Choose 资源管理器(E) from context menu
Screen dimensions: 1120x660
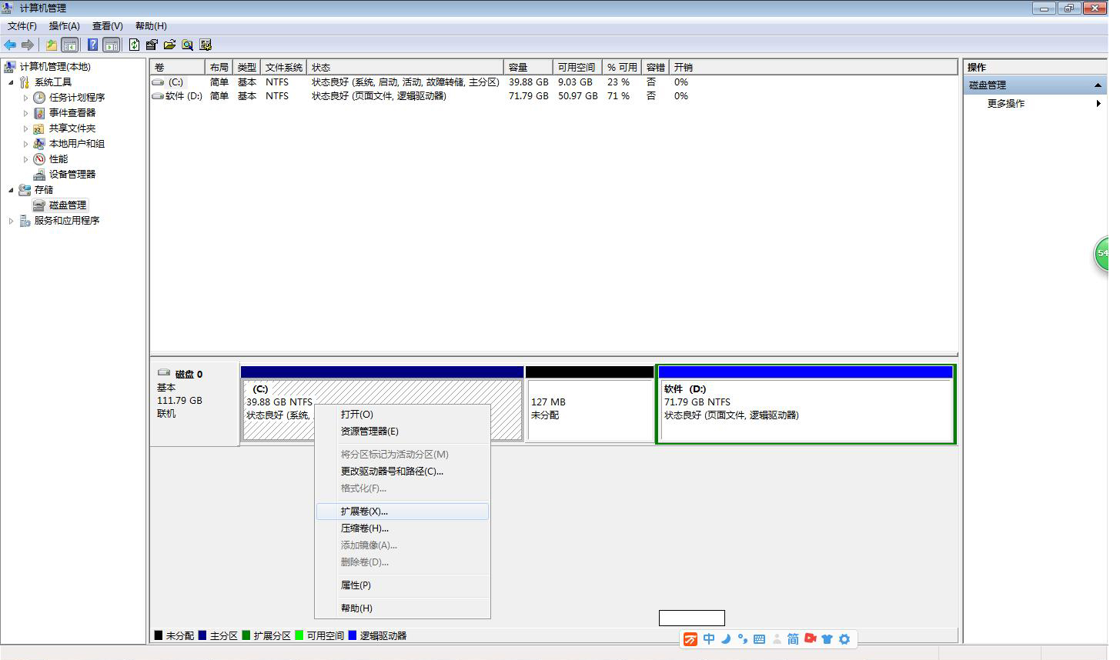point(403,432)
